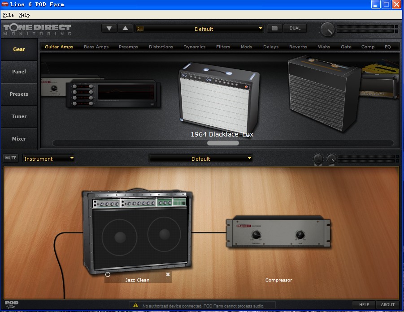Screen dimensions: 404x312
Task: Click the Jazz Clean label
Action: (x=137, y=280)
